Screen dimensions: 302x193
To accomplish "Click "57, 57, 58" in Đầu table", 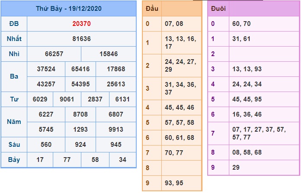I will coord(179,123).
